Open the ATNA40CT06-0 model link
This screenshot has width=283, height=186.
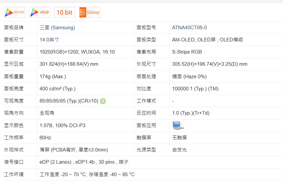click(x=189, y=28)
